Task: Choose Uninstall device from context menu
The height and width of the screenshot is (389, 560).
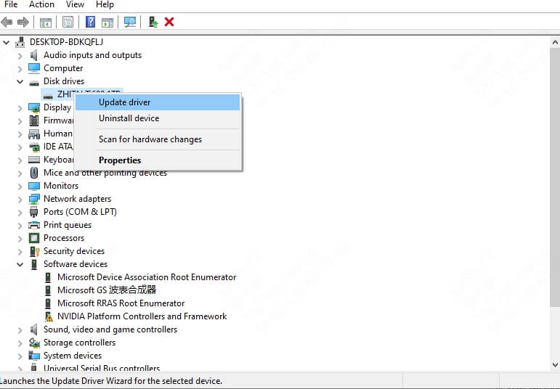Action: [x=158, y=118]
